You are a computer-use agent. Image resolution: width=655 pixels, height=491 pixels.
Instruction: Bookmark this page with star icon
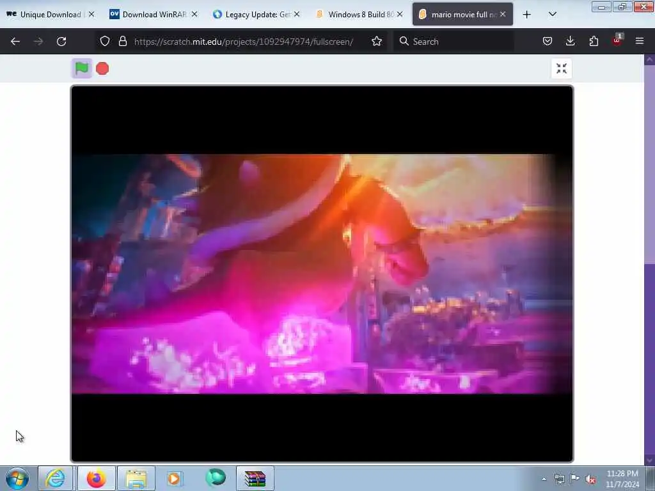tap(376, 41)
